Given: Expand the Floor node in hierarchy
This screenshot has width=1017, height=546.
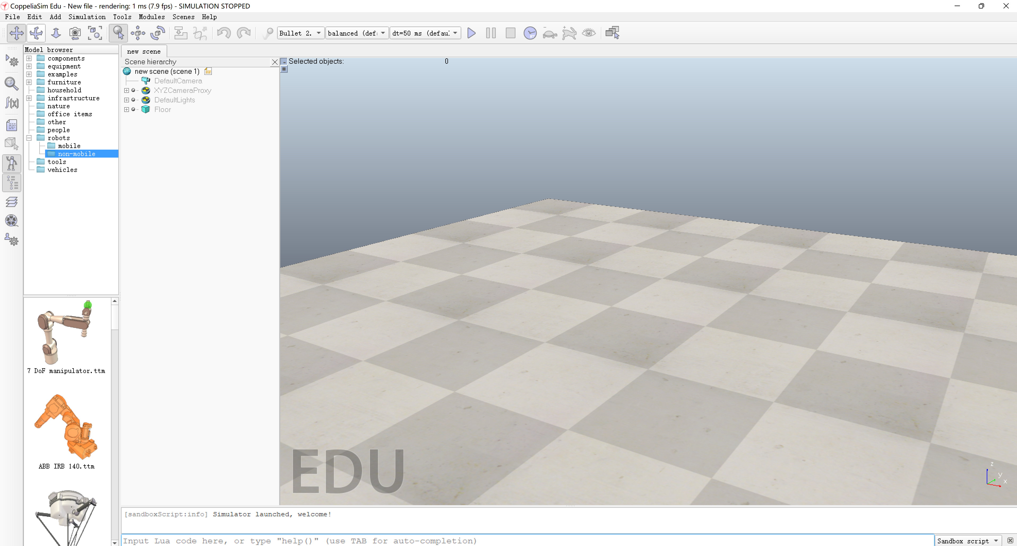Looking at the screenshot, I should click(126, 110).
